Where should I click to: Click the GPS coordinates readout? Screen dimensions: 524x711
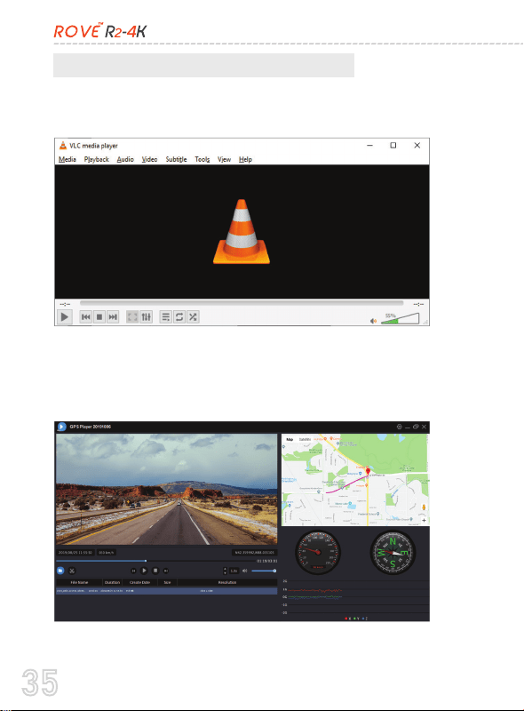(x=254, y=552)
